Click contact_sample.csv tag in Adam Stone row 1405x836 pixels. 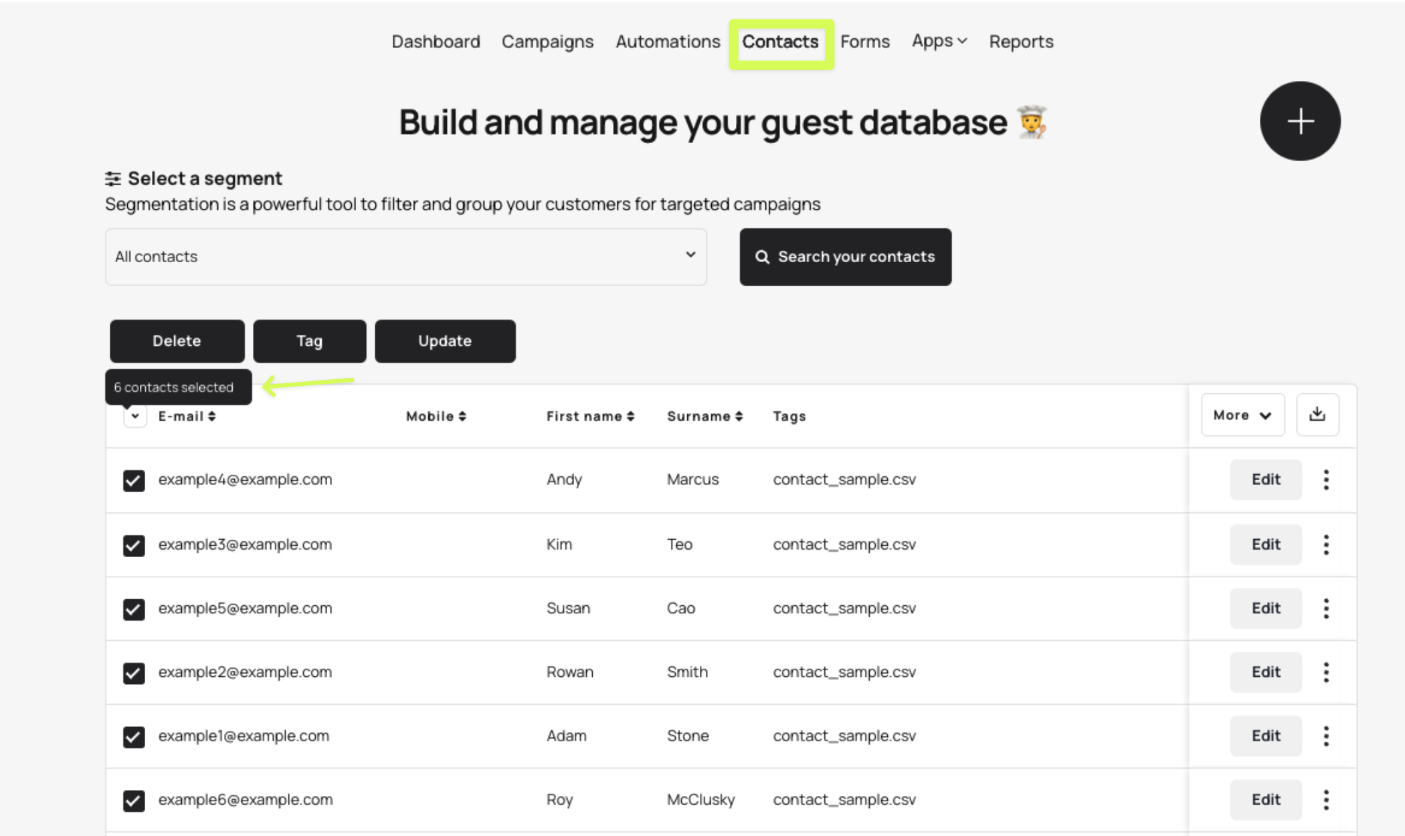[x=844, y=736]
